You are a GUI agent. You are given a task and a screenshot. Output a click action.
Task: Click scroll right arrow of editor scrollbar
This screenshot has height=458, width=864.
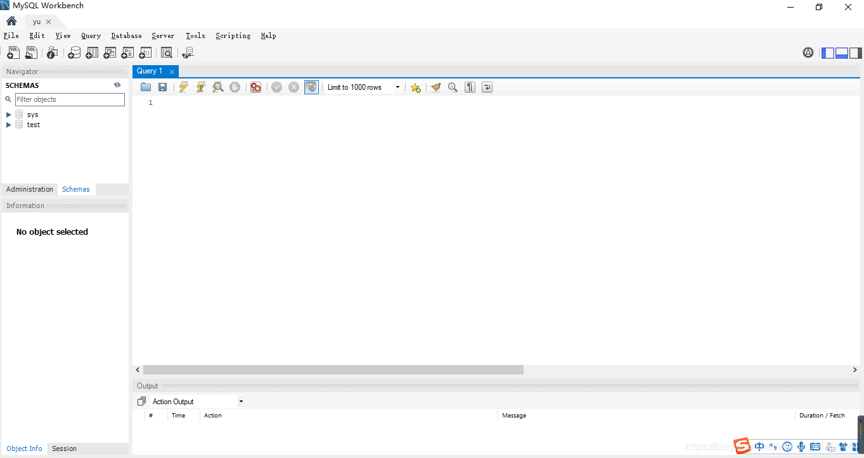(854, 369)
